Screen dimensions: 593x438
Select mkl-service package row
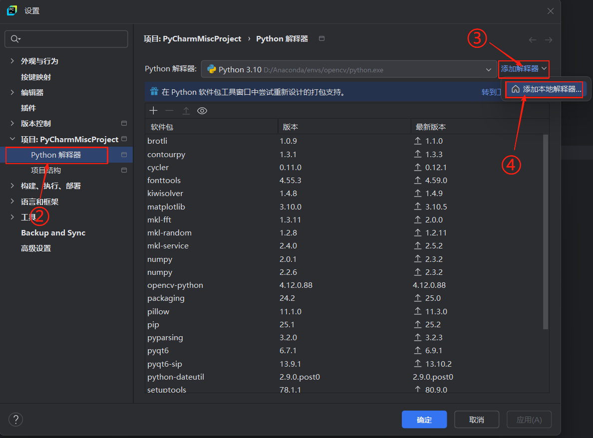344,245
